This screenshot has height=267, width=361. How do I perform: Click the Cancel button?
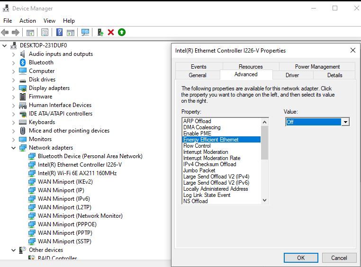coord(339,258)
